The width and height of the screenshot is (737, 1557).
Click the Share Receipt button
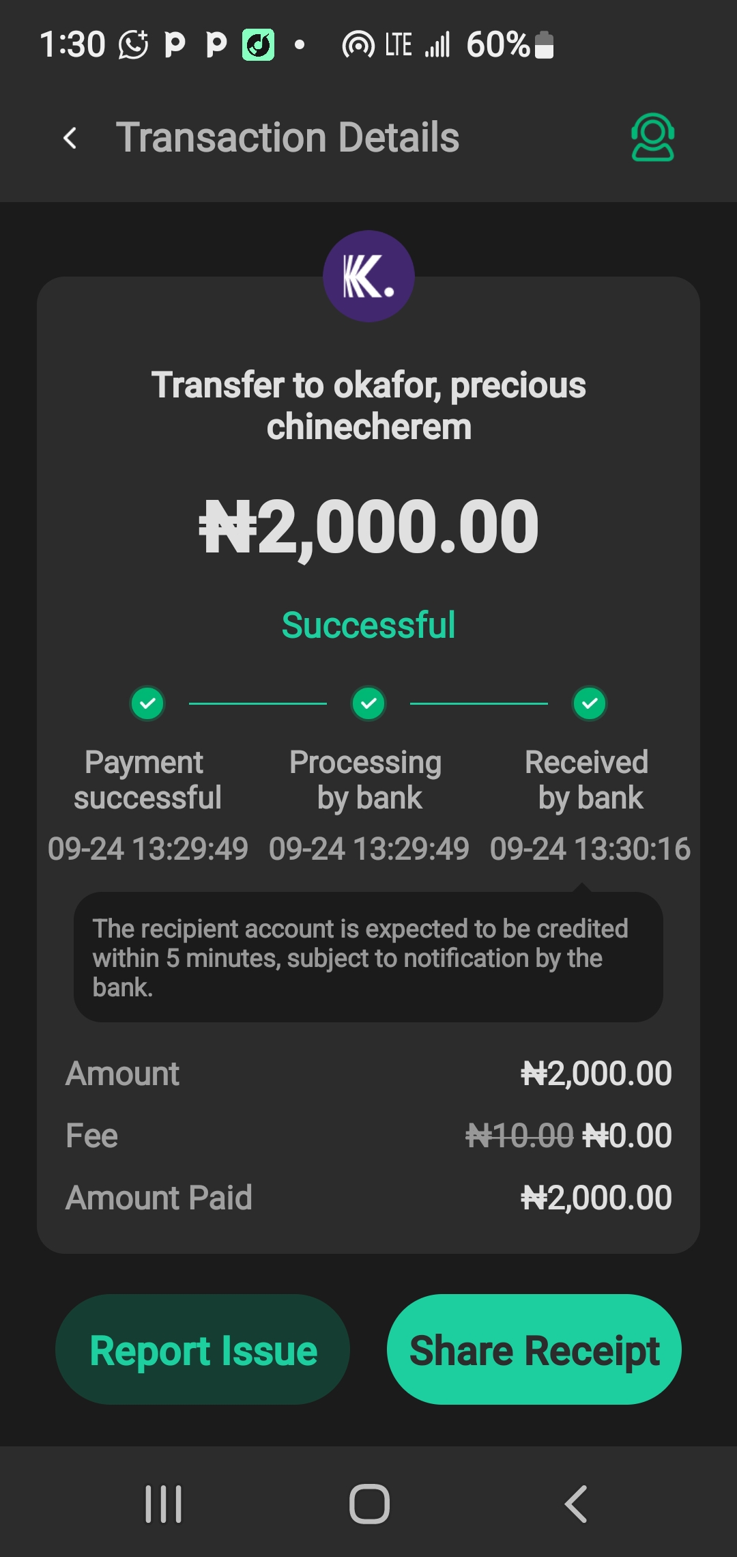pyautogui.click(x=534, y=1349)
